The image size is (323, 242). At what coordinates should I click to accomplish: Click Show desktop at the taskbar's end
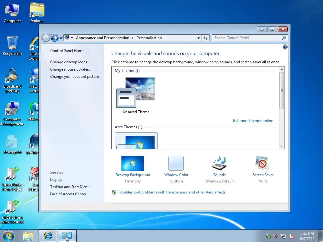click(321, 236)
